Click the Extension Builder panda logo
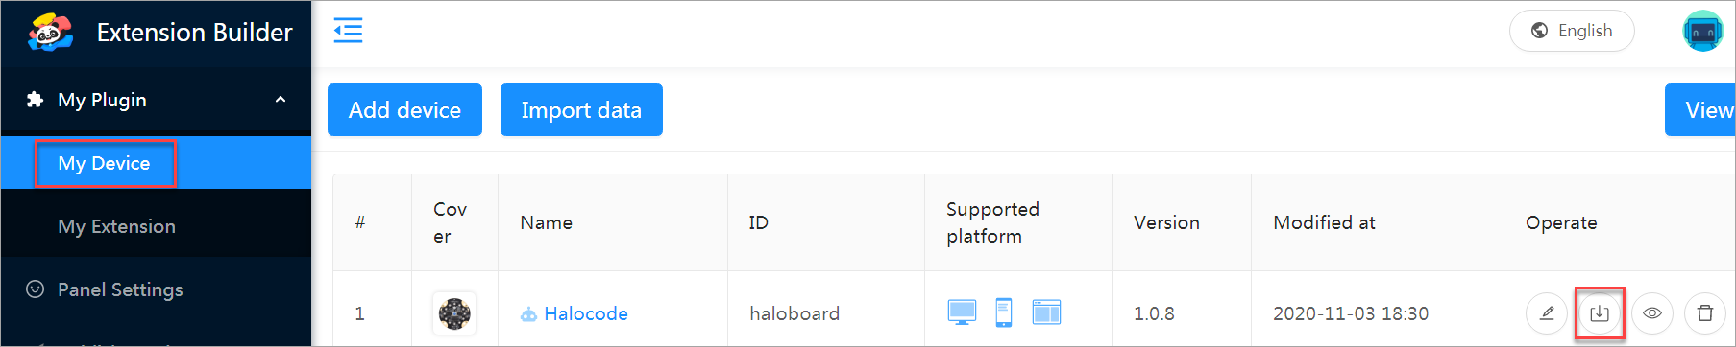Screen dimensions: 1736x347 pyautogui.click(x=50, y=34)
